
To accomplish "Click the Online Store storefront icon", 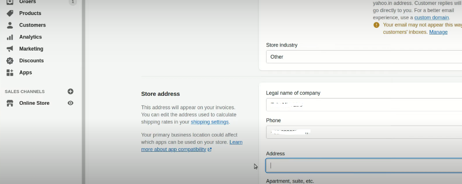I will pyautogui.click(x=10, y=103).
